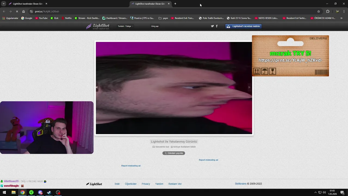Open the Reklam Ver footer link
The width and height of the screenshot is (348, 196).
(x=175, y=184)
